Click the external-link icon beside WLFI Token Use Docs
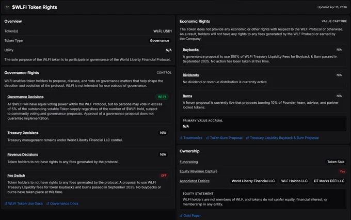Screen dimensions: 351x220 click(6, 203)
